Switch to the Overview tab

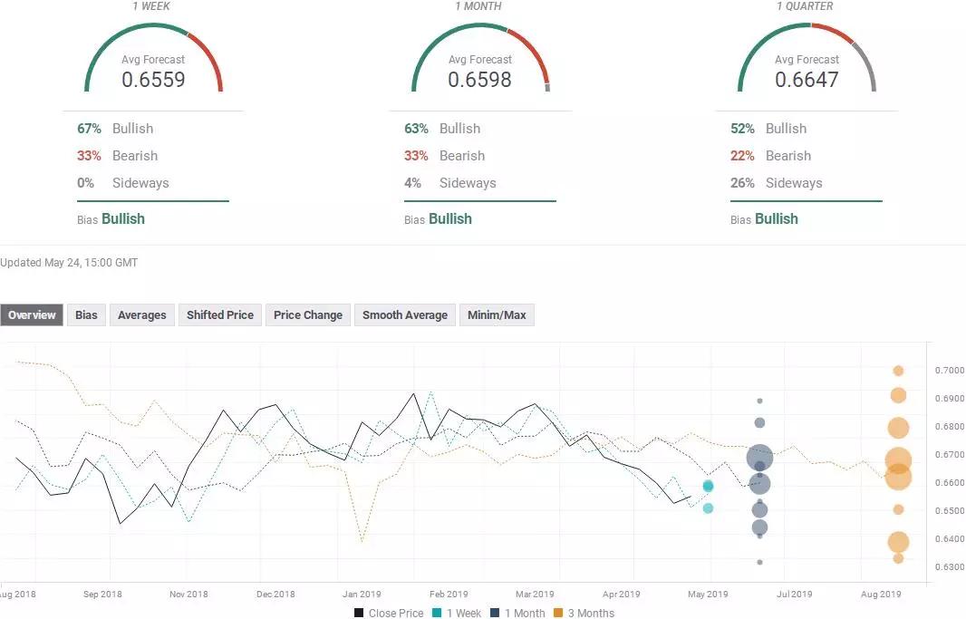[32, 315]
